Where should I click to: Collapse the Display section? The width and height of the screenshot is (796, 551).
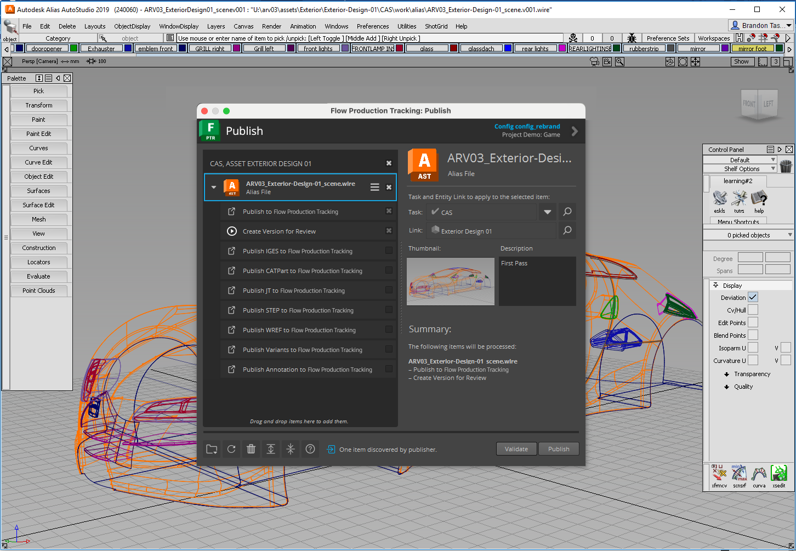715,285
